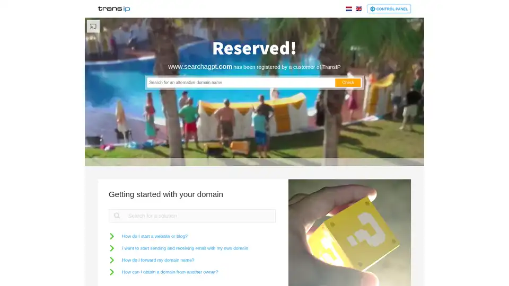
Task: Click the cast icon on the hero video
Action: pos(93,26)
